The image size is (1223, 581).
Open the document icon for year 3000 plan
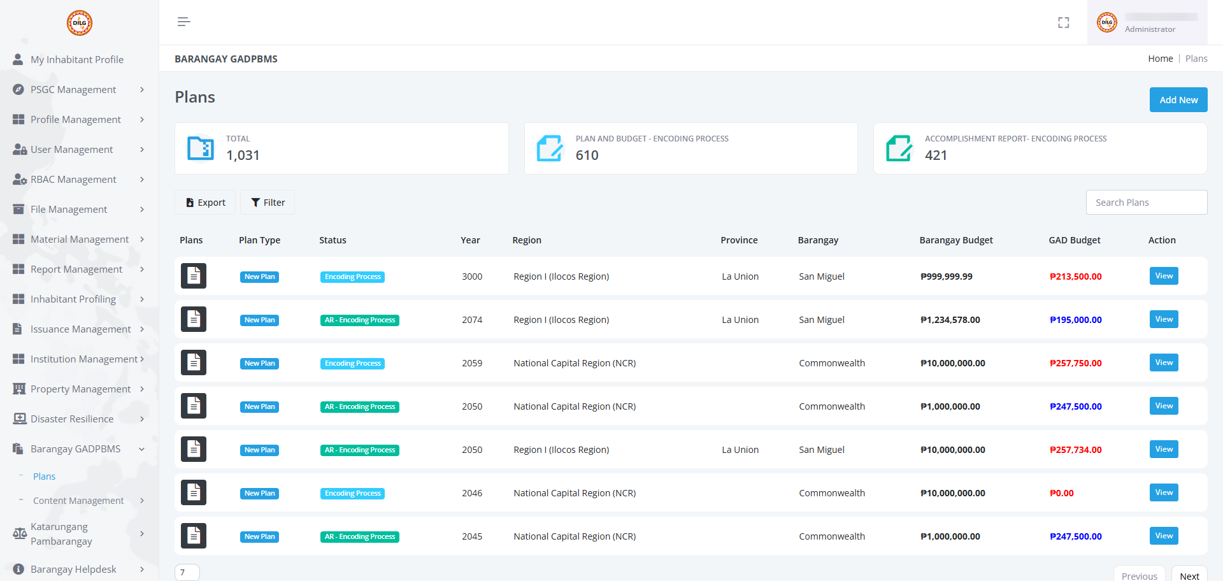click(x=194, y=276)
